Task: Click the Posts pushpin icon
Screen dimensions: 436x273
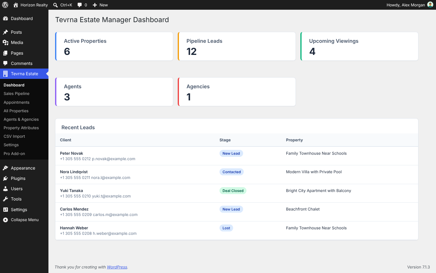Action: [5, 32]
